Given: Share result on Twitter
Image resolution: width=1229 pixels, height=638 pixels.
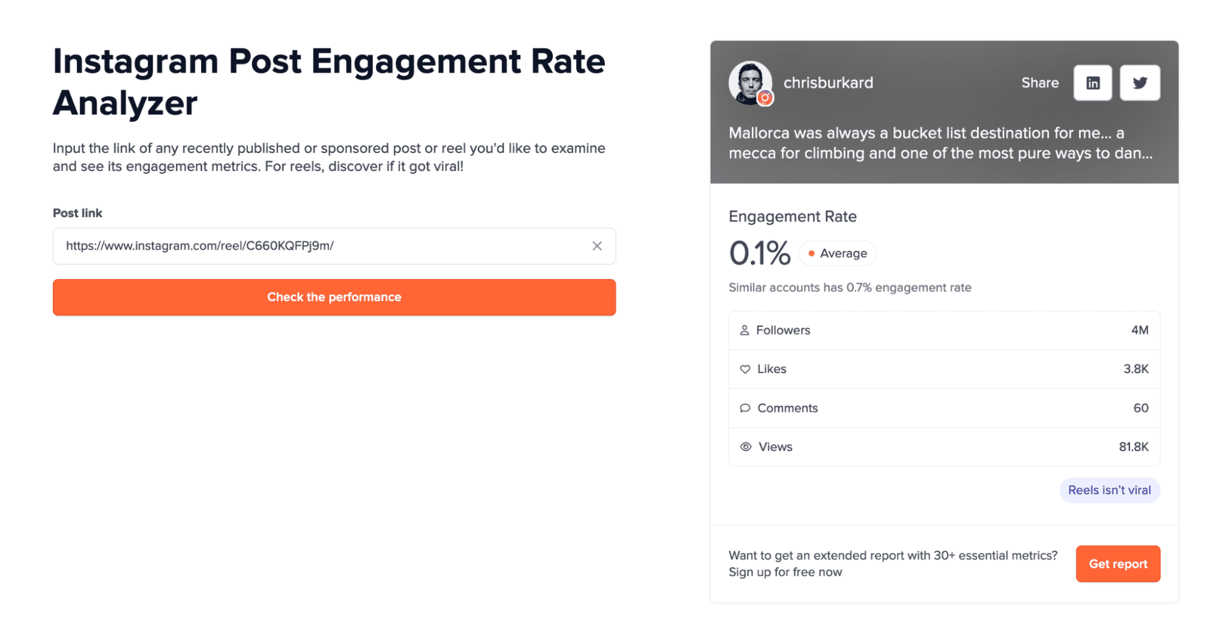Looking at the screenshot, I should (1139, 83).
